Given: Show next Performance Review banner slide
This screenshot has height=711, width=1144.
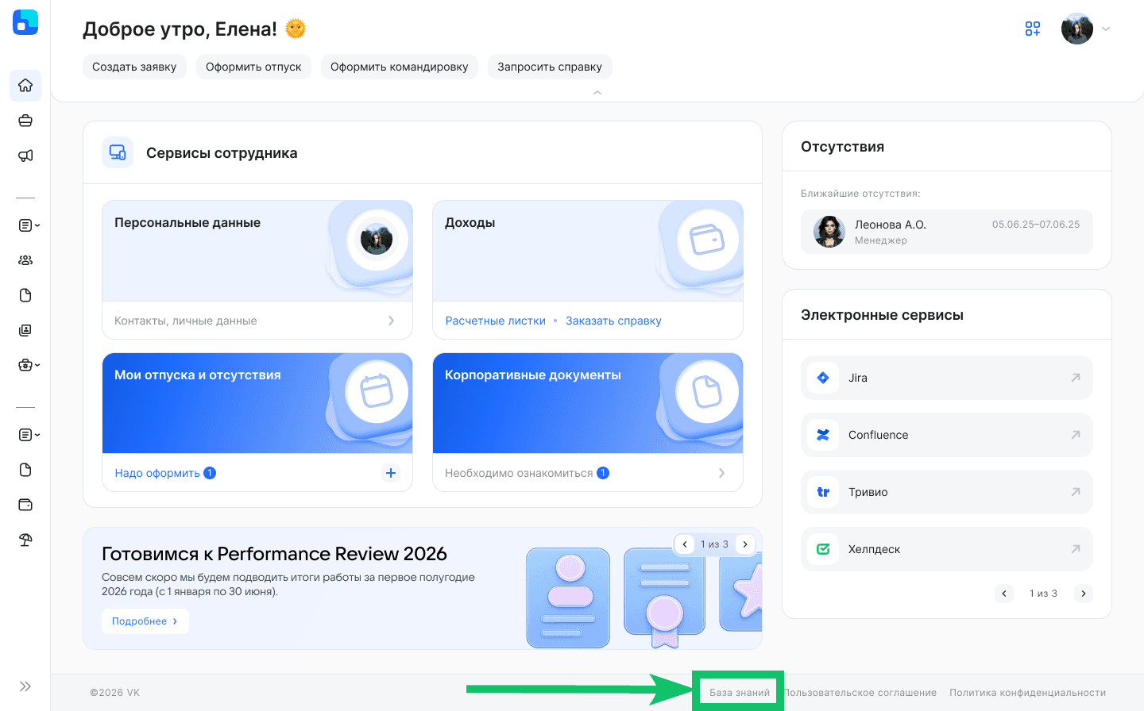Looking at the screenshot, I should tap(744, 544).
